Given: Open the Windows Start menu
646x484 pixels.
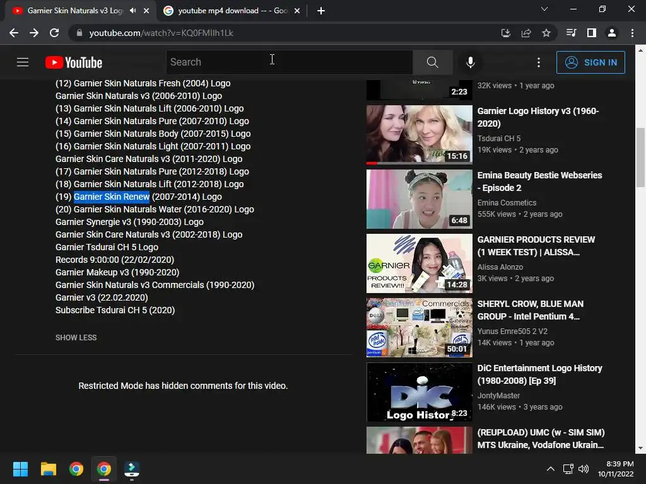Looking at the screenshot, I should pyautogui.click(x=20, y=469).
